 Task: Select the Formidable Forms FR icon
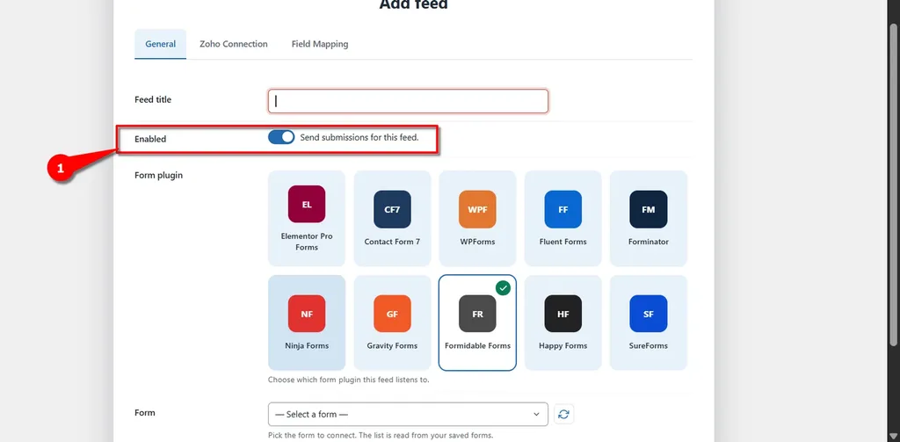(477, 314)
